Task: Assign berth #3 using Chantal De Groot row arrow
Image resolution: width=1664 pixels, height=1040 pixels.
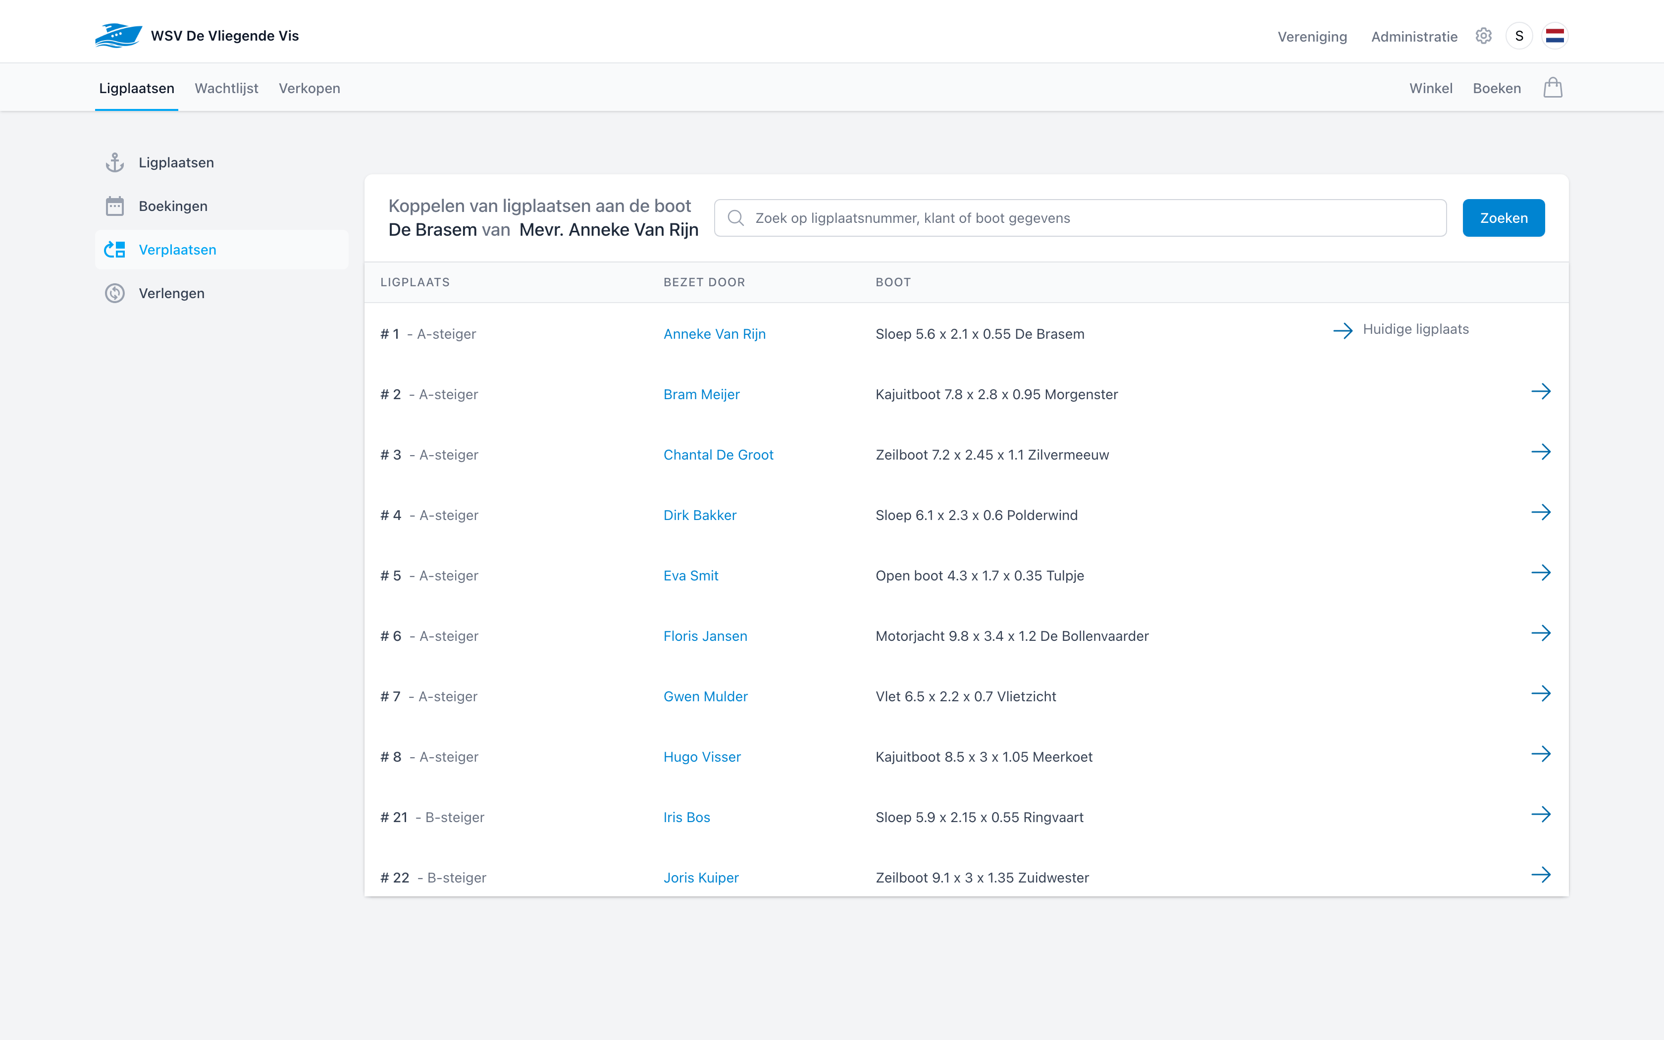Action: pyautogui.click(x=1541, y=452)
